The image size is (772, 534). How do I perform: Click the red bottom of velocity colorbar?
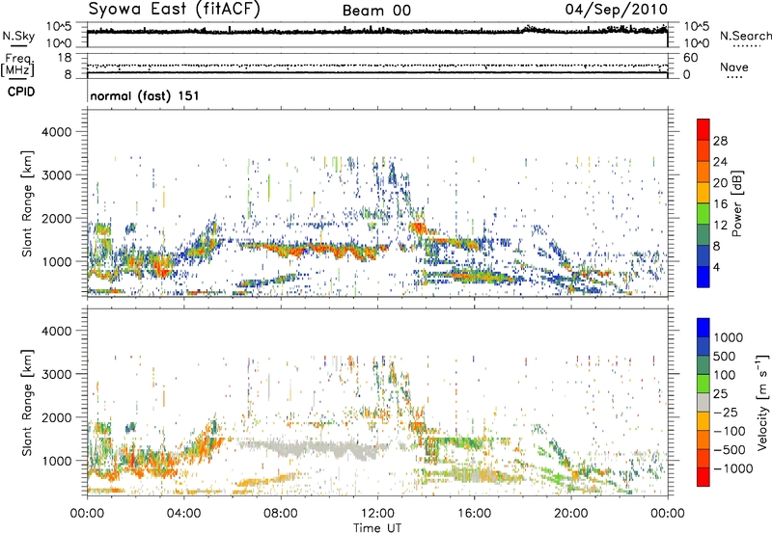703,477
